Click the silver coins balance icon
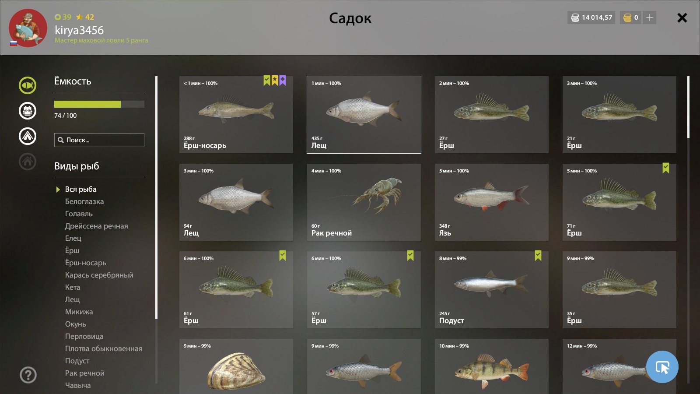Viewport: 700px width, 394px height. point(575,18)
